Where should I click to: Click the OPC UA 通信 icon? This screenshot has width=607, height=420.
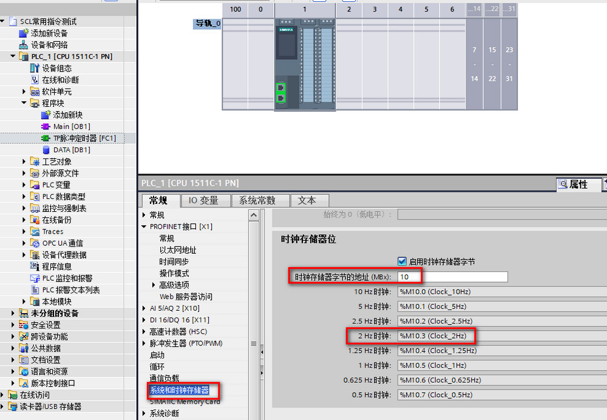35,243
